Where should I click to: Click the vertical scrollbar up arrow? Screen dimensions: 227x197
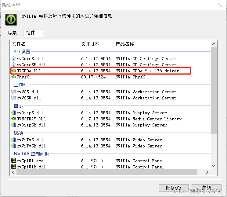[x=214, y=44]
